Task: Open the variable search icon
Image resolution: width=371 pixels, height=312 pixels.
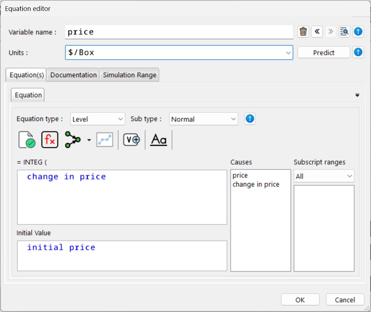Action: pyautogui.click(x=344, y=32)
